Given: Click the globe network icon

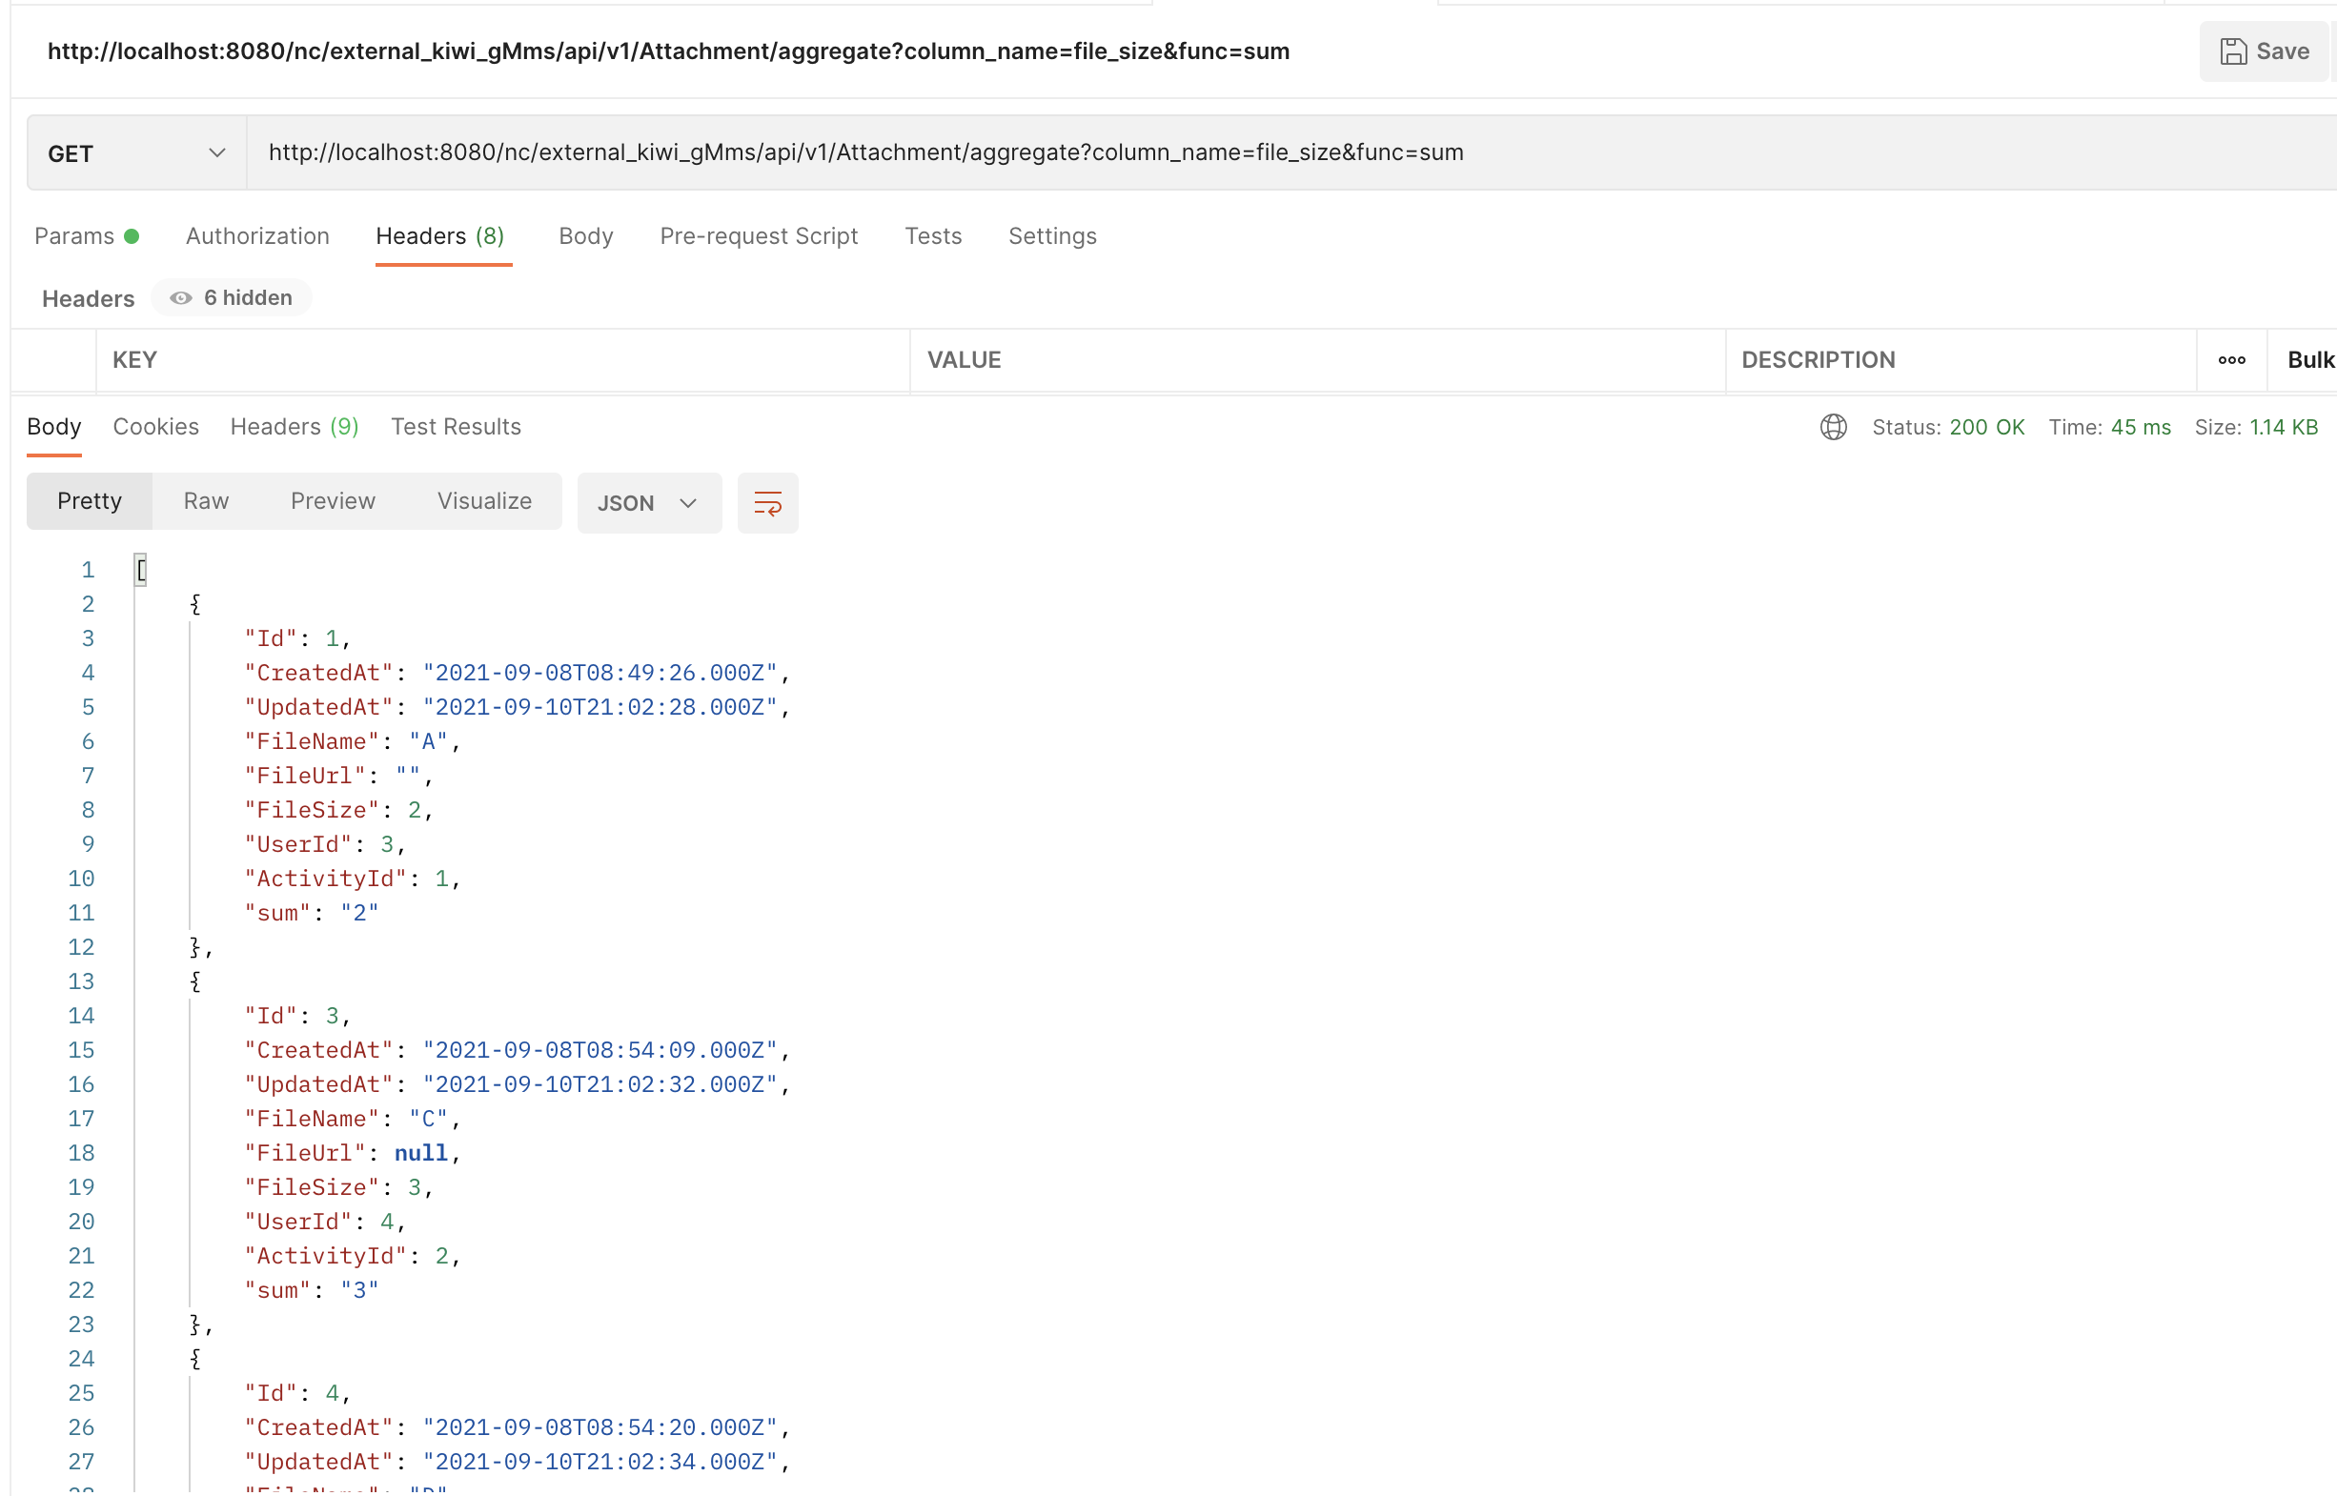Looking at the screenshot, I should (x=1833, y=428).
